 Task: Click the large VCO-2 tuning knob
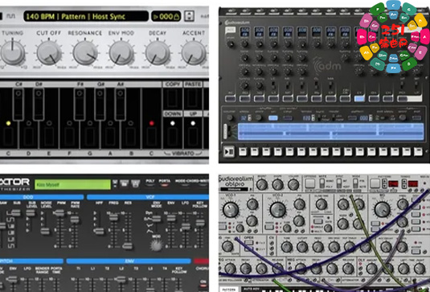[278, 210]
